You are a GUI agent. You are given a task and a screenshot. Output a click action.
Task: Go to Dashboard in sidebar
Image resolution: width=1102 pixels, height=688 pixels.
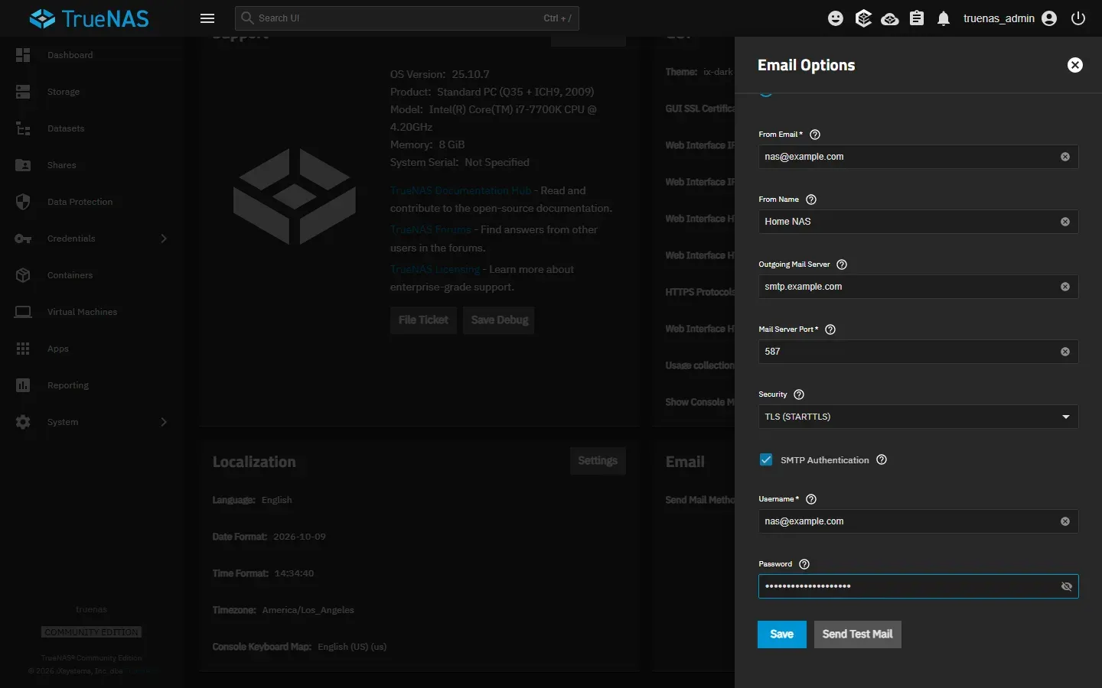92,55
